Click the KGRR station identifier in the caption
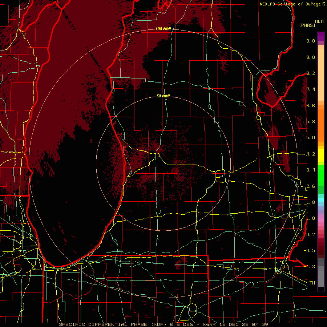The height and width of the screenshot is (327, 327). [x=210, y=324]
